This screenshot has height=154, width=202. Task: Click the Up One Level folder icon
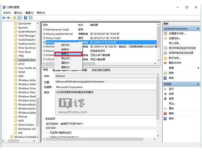click(15, 17)
